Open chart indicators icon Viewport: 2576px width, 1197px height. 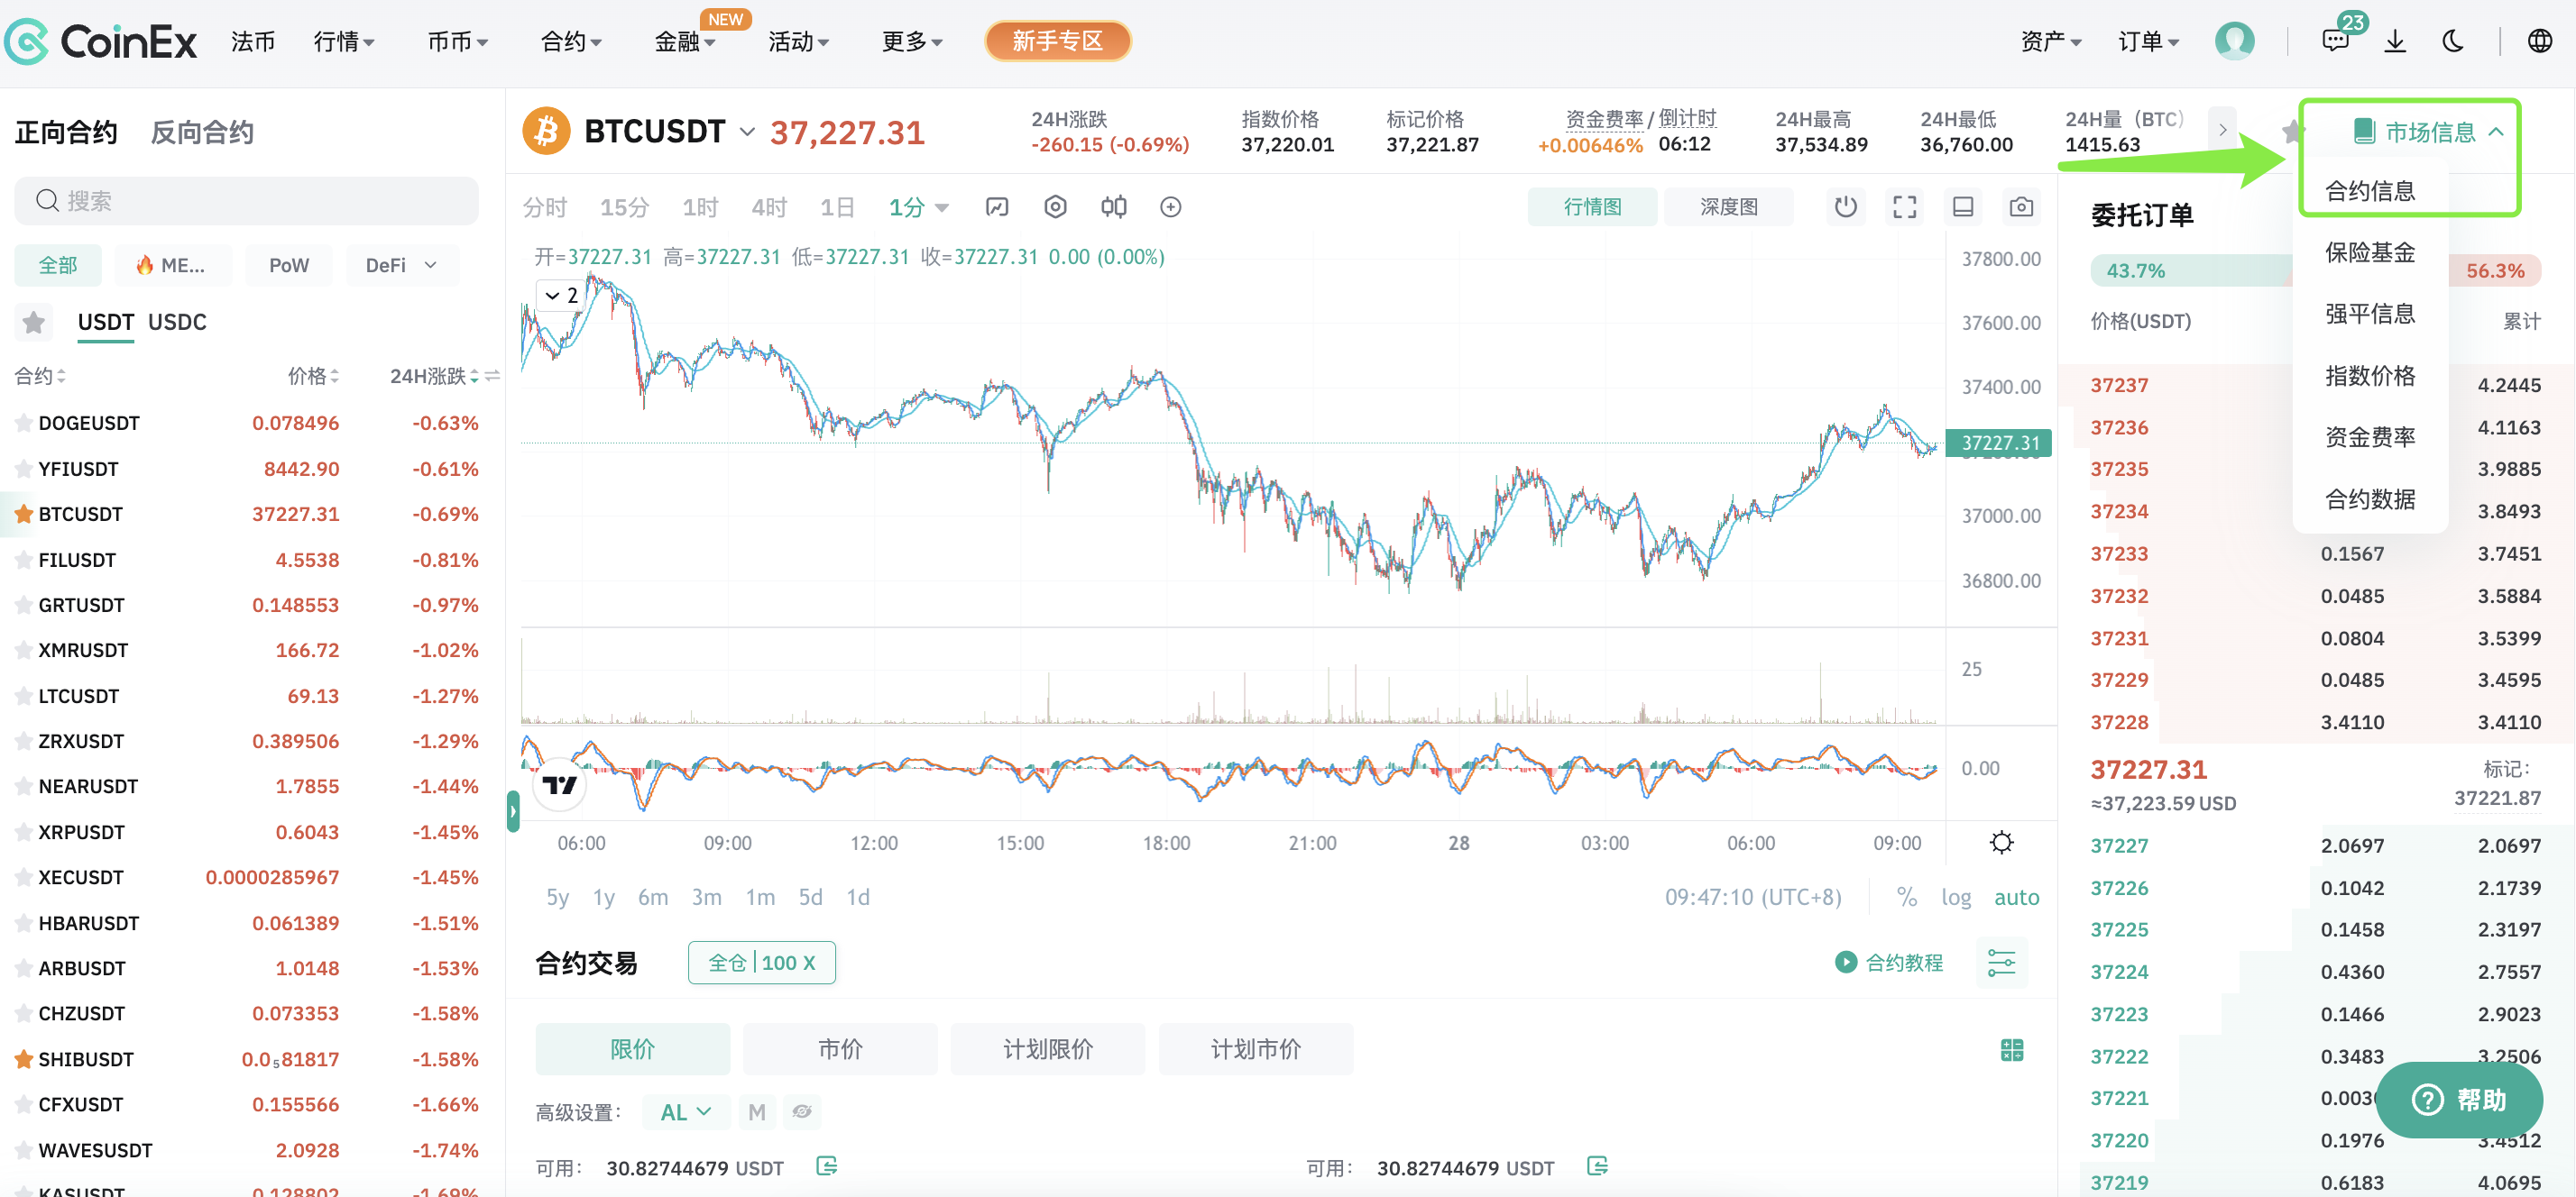click(996, 206)
